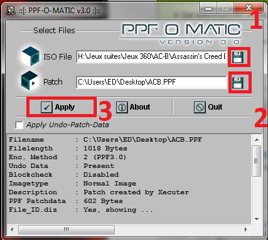This screenshot has height=240, width=268.
Task: Select the 'File_ID.diz : Yes, showing ...' line
Action: 81,210
